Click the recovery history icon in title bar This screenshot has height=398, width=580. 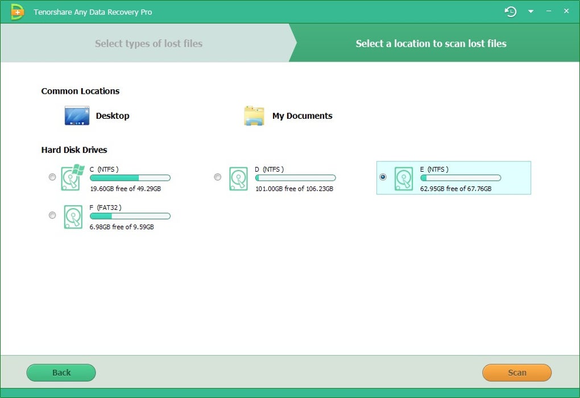coord(510,11)
